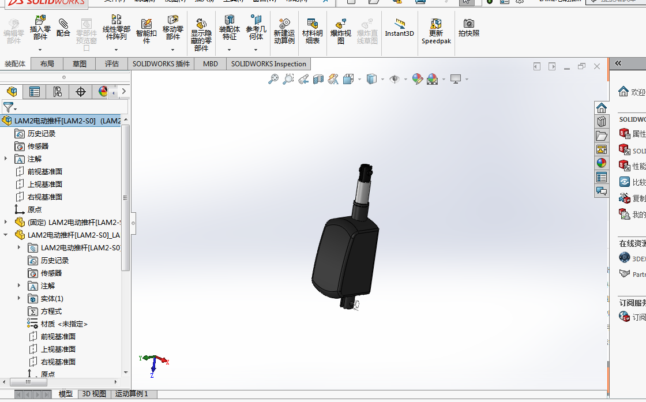646x402 pixels.
Task: Expand the 实体(1) solid bodies folder
Action: (x=19, y=298)
